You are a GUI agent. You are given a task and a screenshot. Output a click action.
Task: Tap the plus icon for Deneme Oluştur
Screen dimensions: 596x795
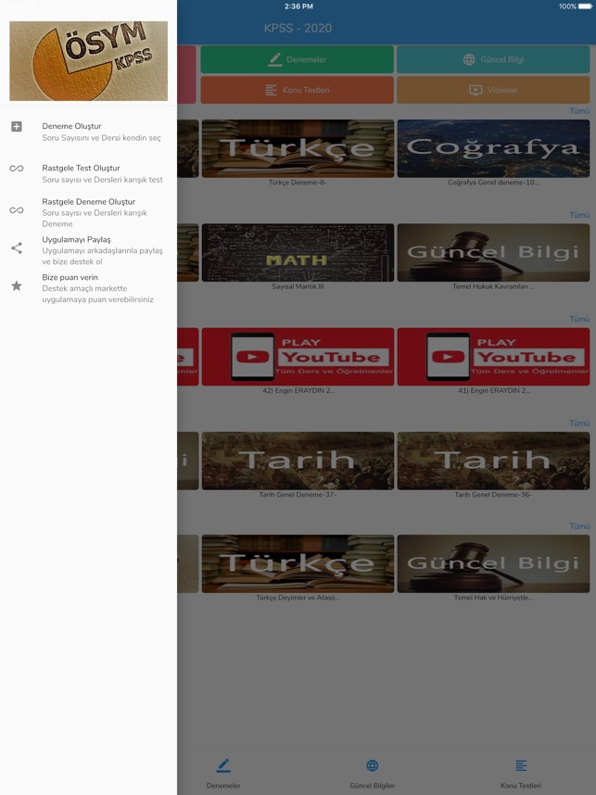(17, 126)
